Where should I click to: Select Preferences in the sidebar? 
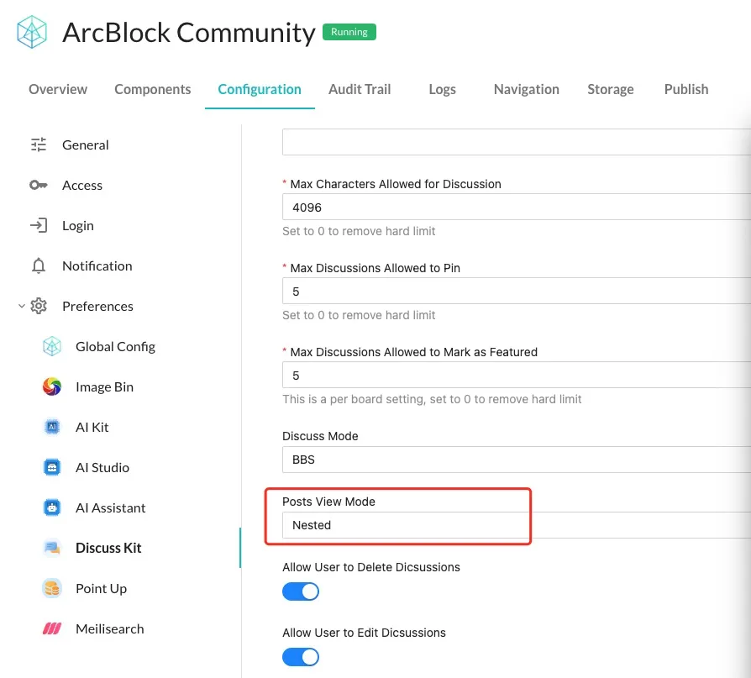pyautogui.click(x=97, y=306)
